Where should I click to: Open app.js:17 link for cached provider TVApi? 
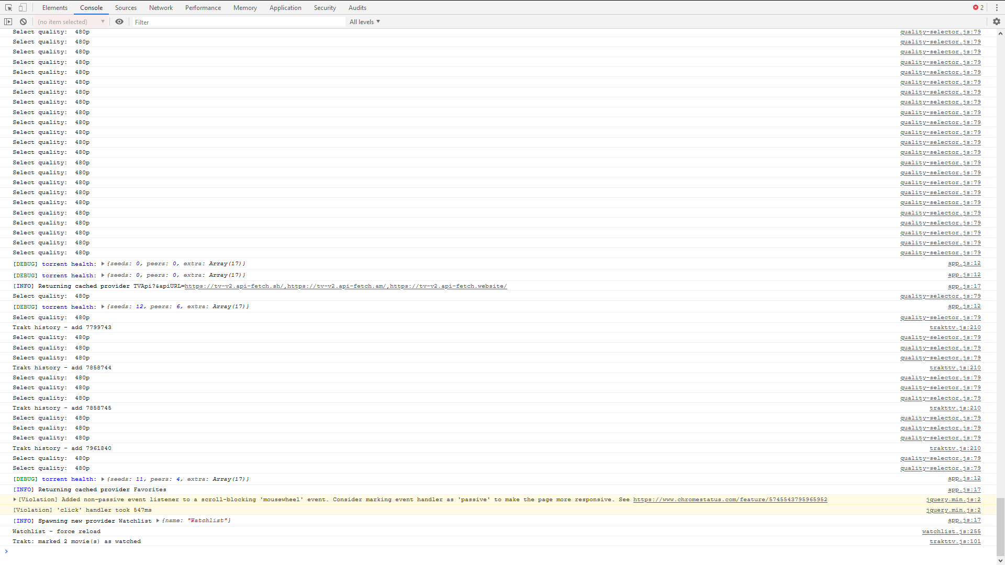click(x=964, y=286)
